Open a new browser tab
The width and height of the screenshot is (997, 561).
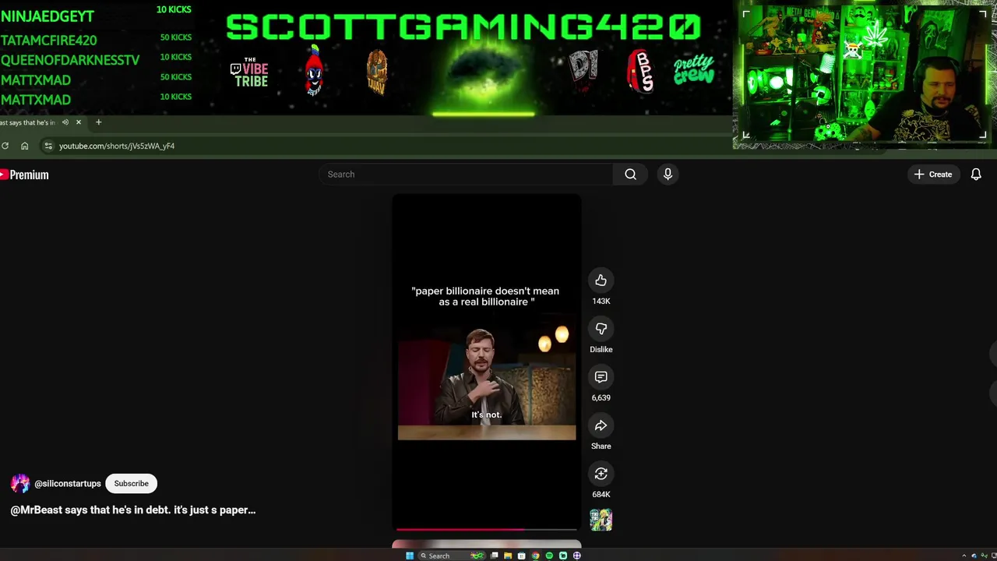coord(98,122)
